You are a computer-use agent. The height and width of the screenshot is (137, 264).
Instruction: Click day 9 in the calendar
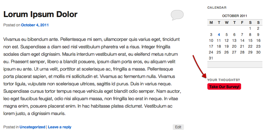pyautogui.click(x=258, y=35)
